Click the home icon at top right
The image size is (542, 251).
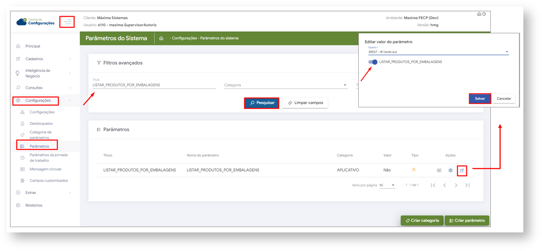coord(479,14)
